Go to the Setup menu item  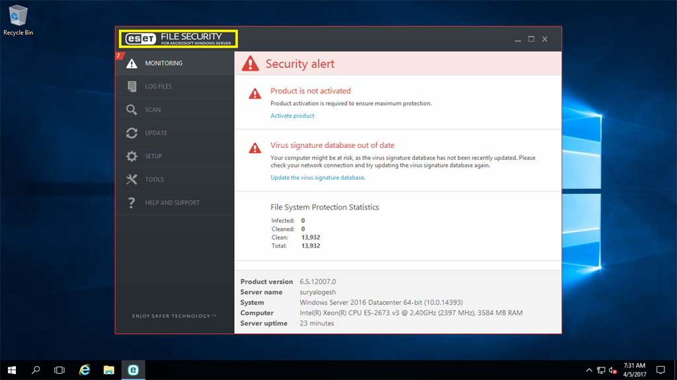(x=153, y=156)
